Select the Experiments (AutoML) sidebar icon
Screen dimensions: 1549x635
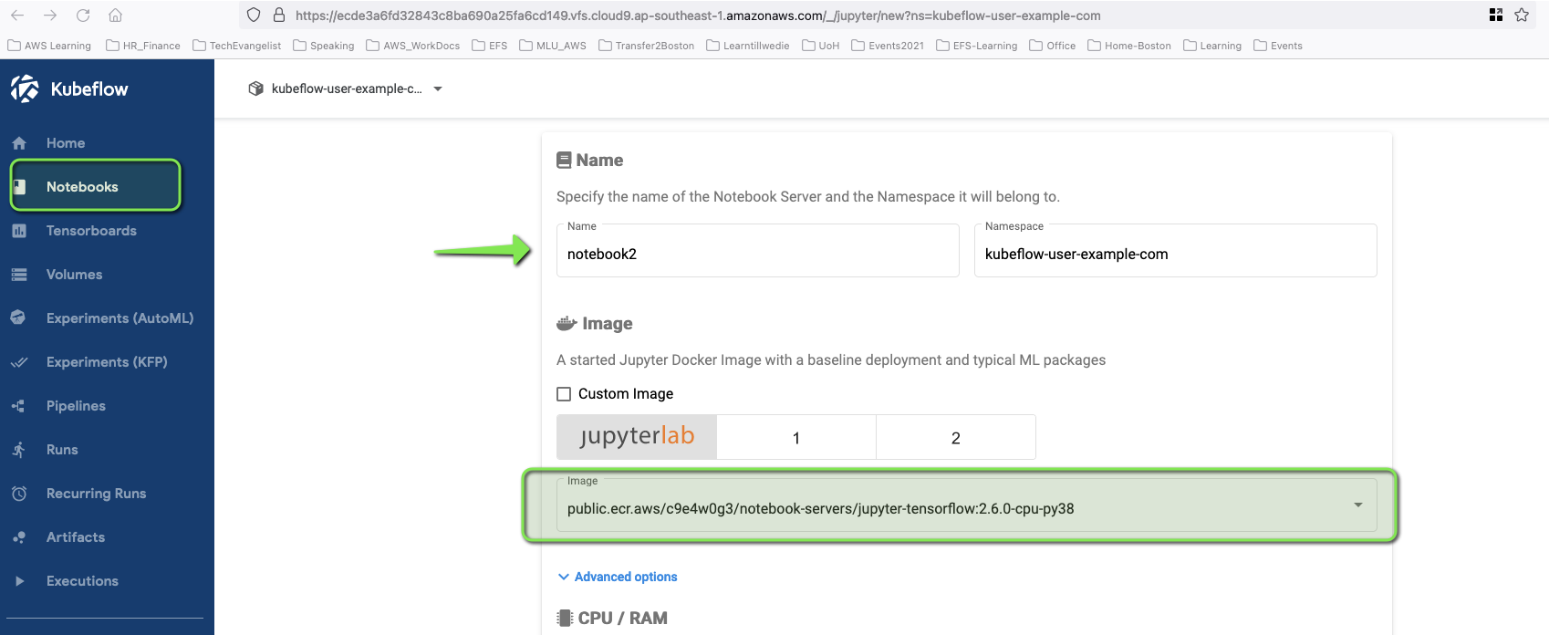pos(18,317)
